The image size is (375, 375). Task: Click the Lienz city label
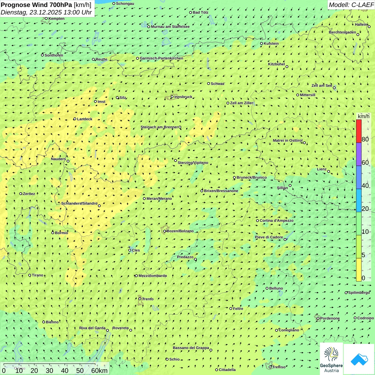[x=322, y=169]
